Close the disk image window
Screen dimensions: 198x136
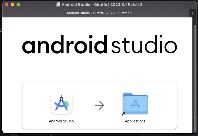(7, 5)
